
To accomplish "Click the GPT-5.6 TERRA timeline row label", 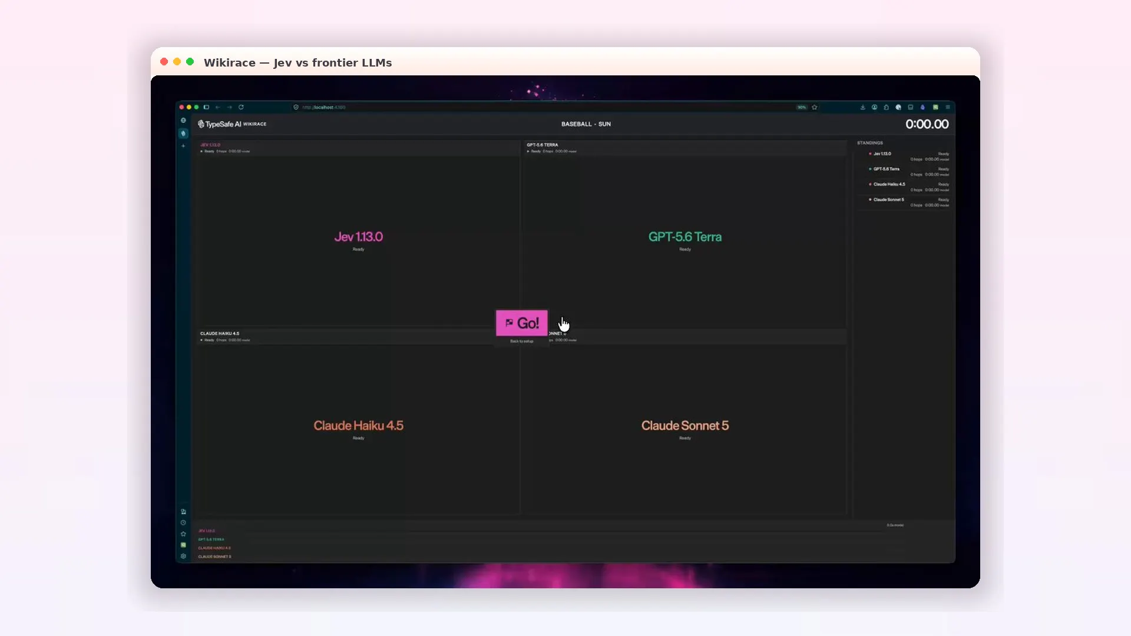I will click(211, 539).
